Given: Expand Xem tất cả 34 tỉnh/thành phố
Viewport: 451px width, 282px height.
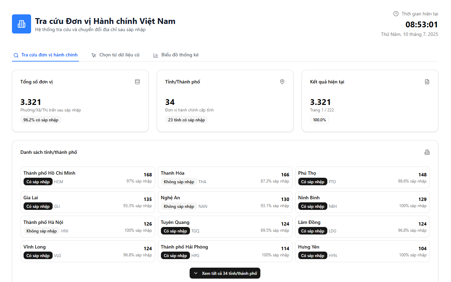Looking at the screenshot, I should (x=225, y=273).
